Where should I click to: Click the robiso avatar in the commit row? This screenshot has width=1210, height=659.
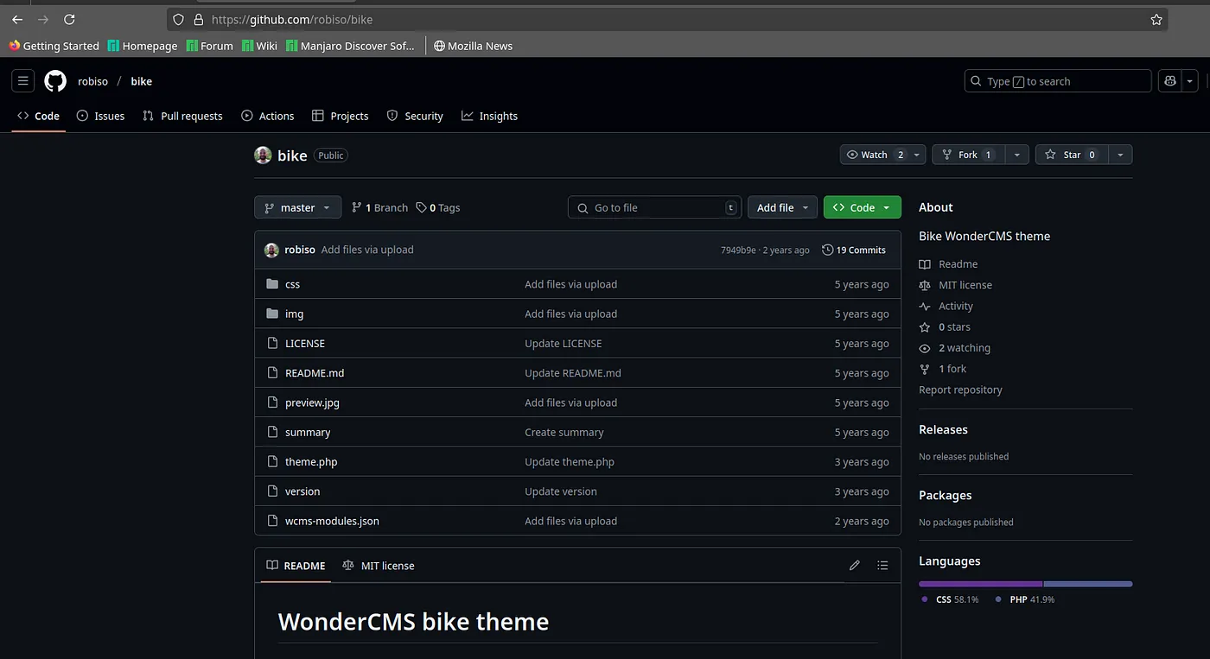(271, 250)
